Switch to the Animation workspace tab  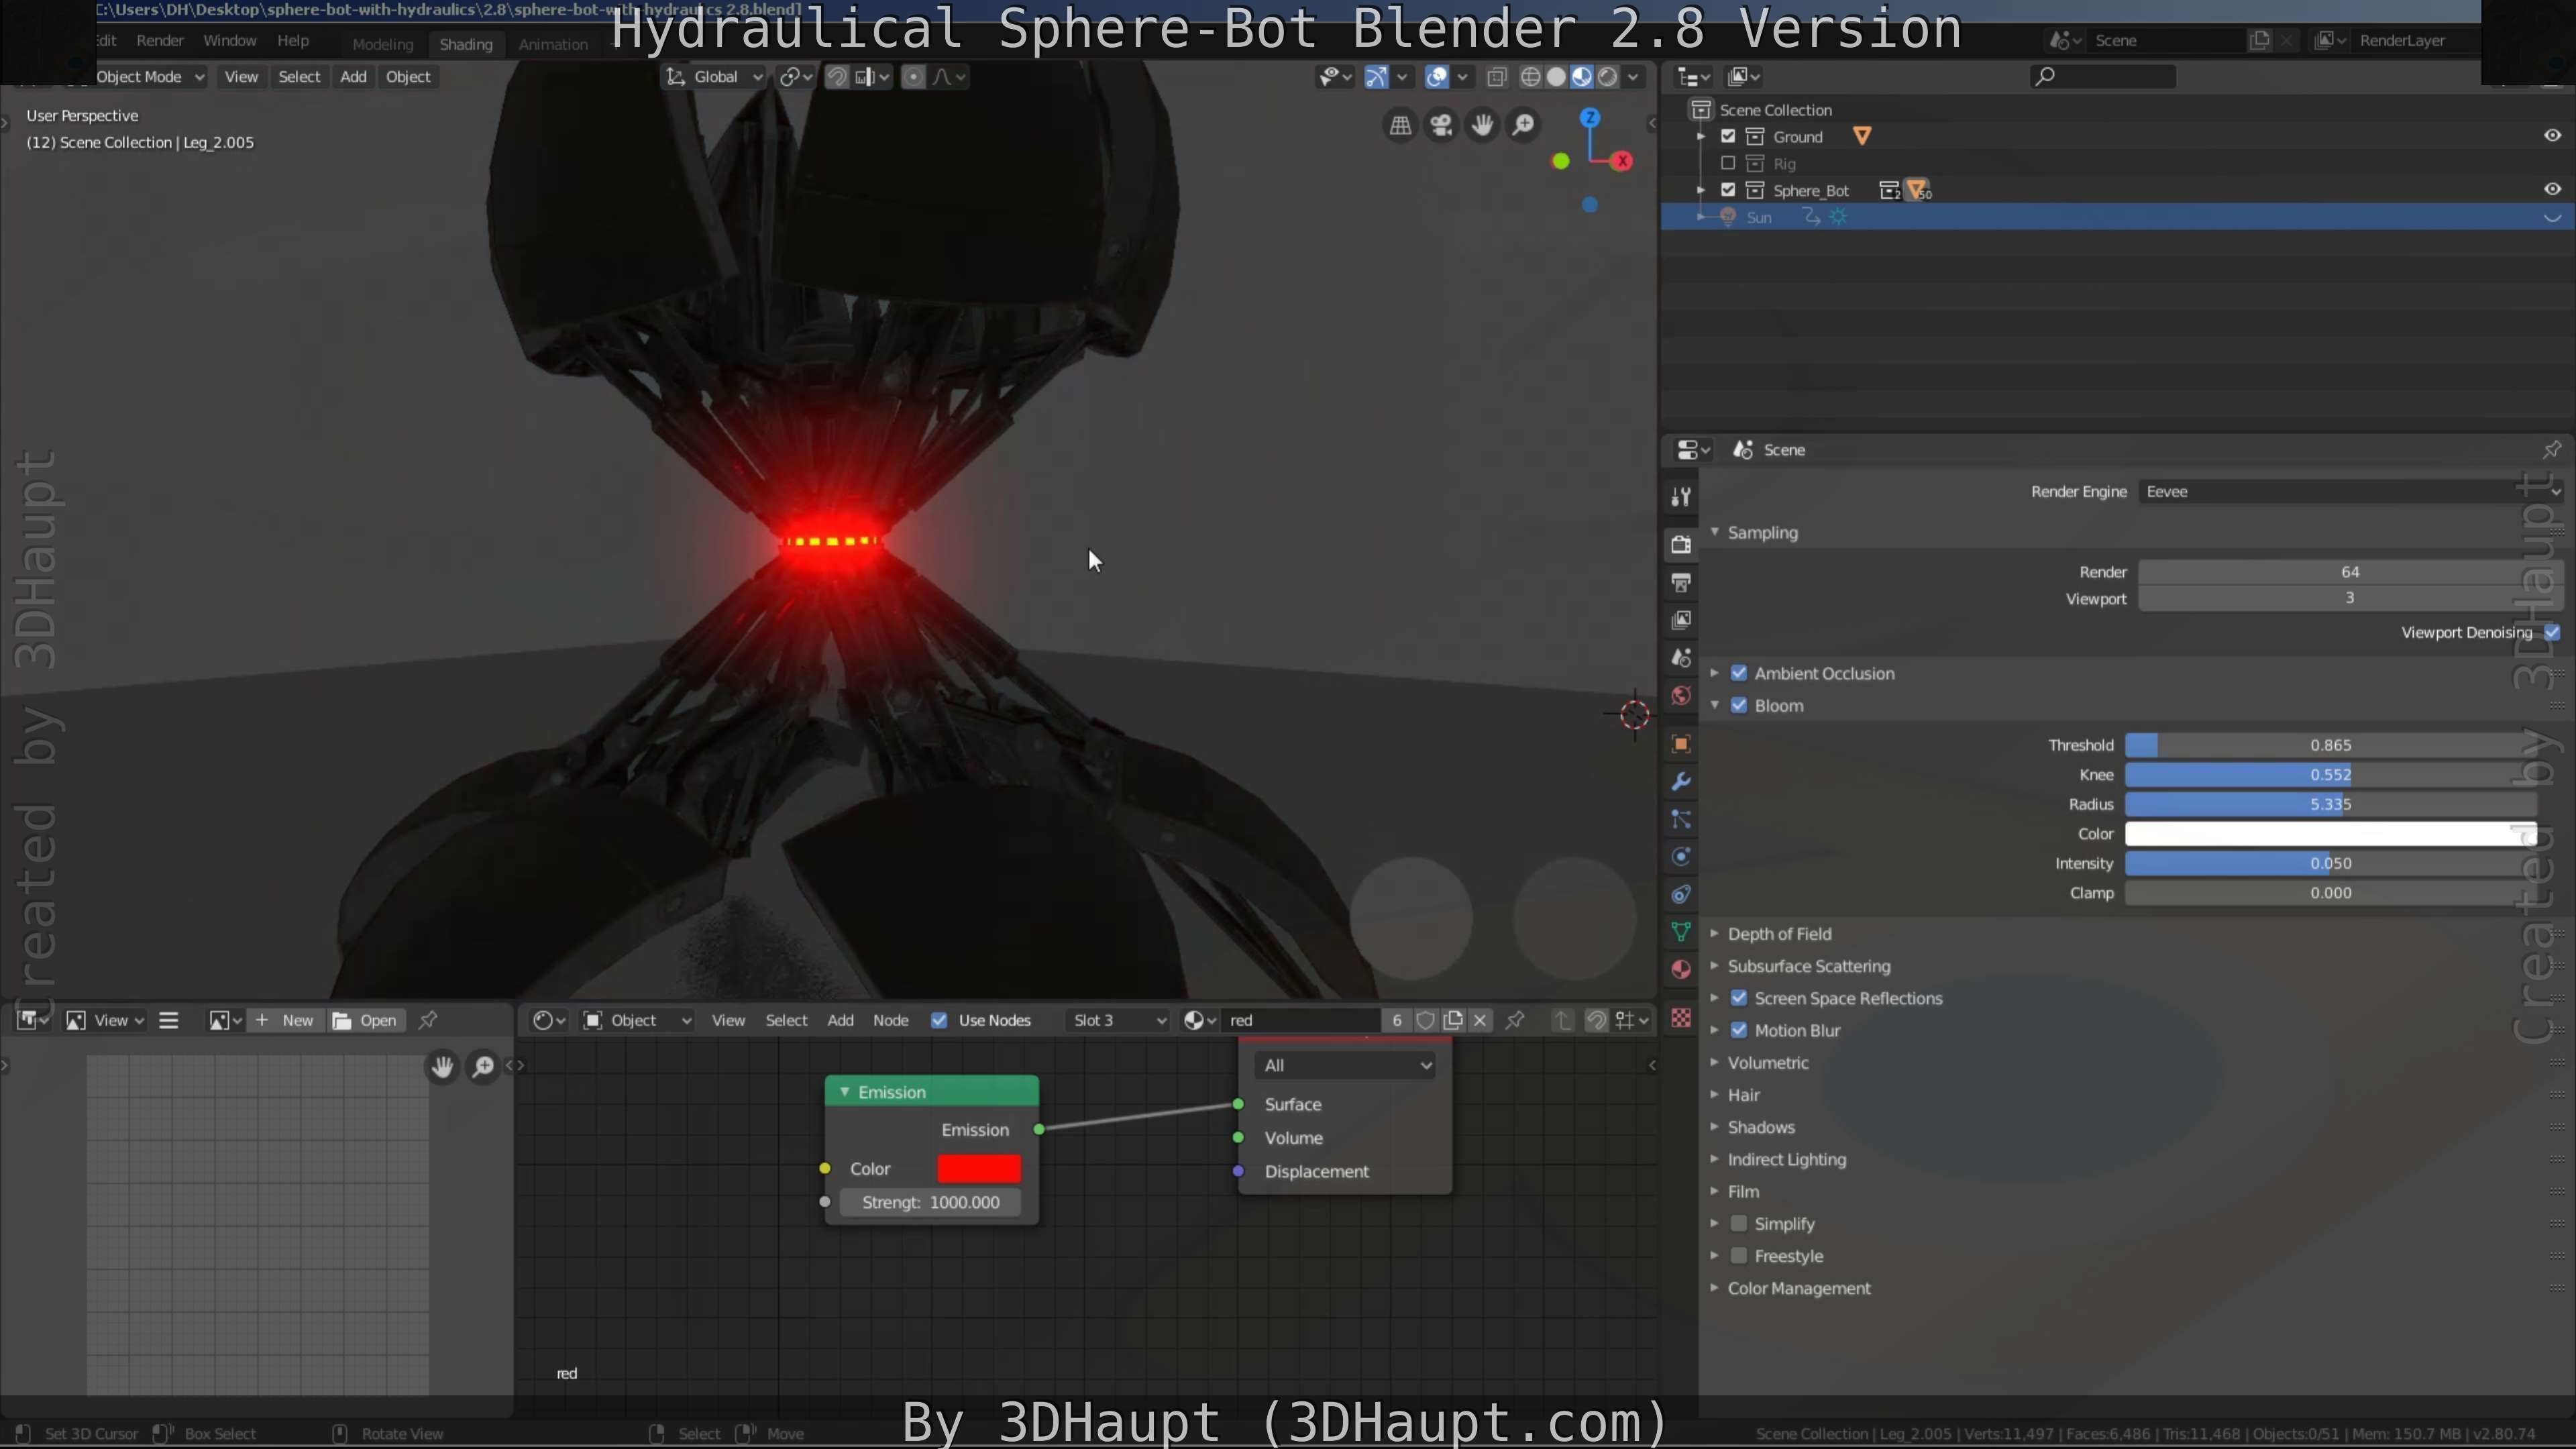pos(553,44)
